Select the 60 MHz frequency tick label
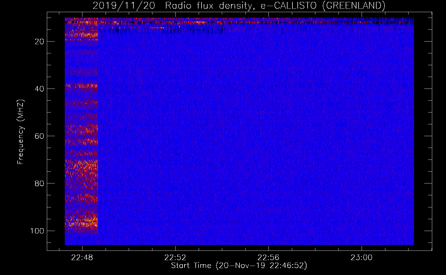 point(39,136)
